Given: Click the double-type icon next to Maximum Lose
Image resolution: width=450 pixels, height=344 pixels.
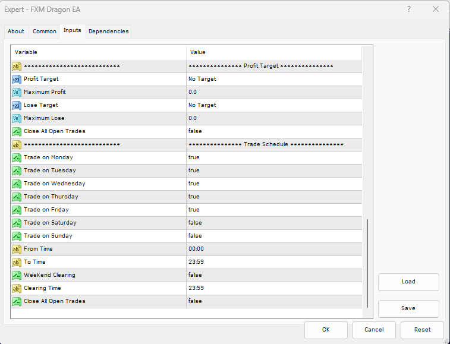Looking at the screenshot, I should click(x=17, y=118).
